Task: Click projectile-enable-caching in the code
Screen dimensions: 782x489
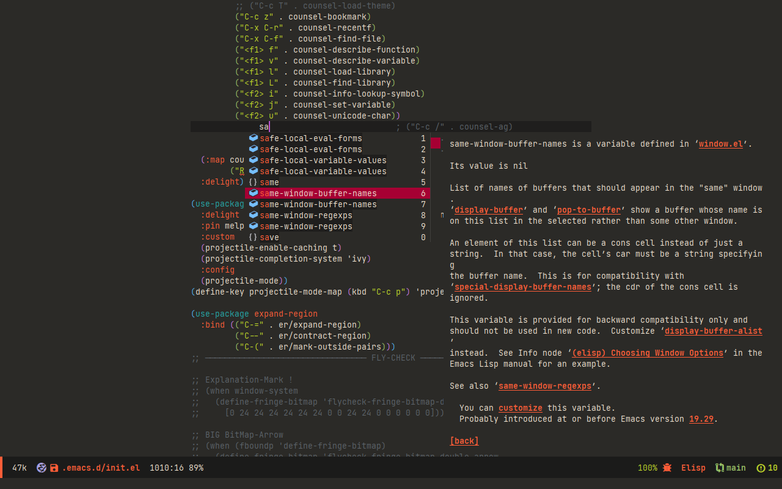Action: [266, 248]
